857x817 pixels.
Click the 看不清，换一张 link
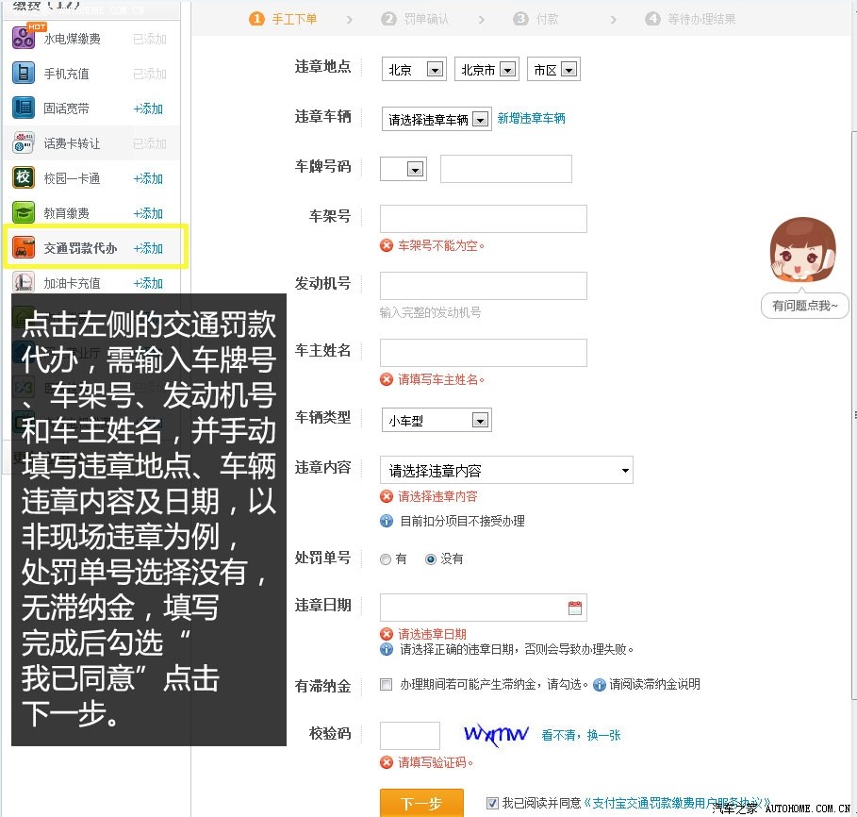[x=581, y=735]
